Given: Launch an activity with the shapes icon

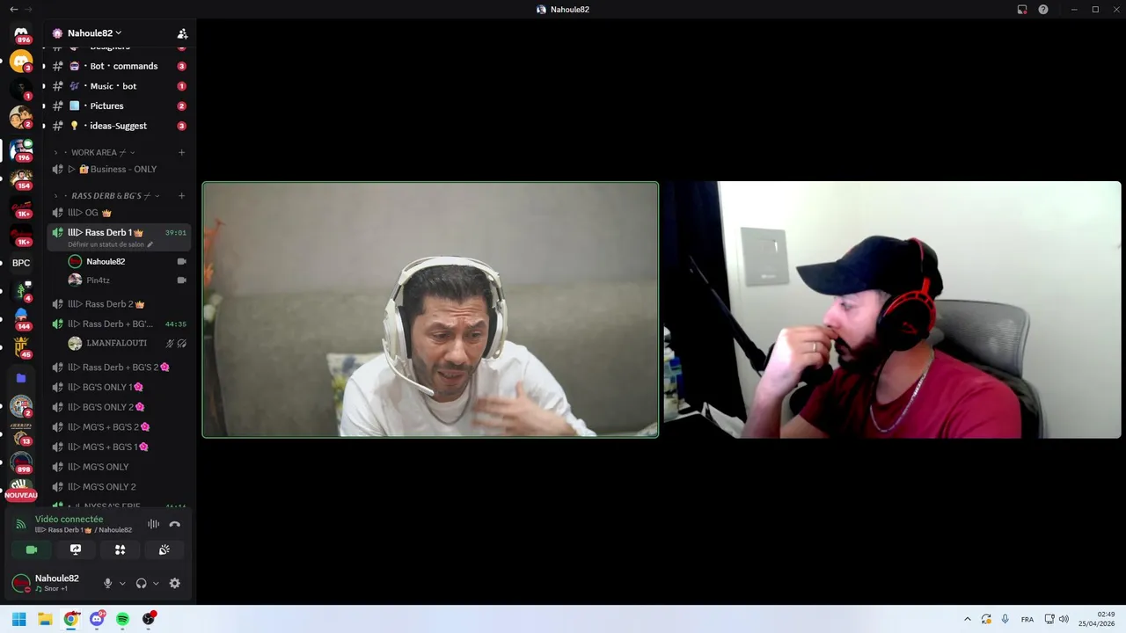Looking at the screenshot, I should pos(120,549).
